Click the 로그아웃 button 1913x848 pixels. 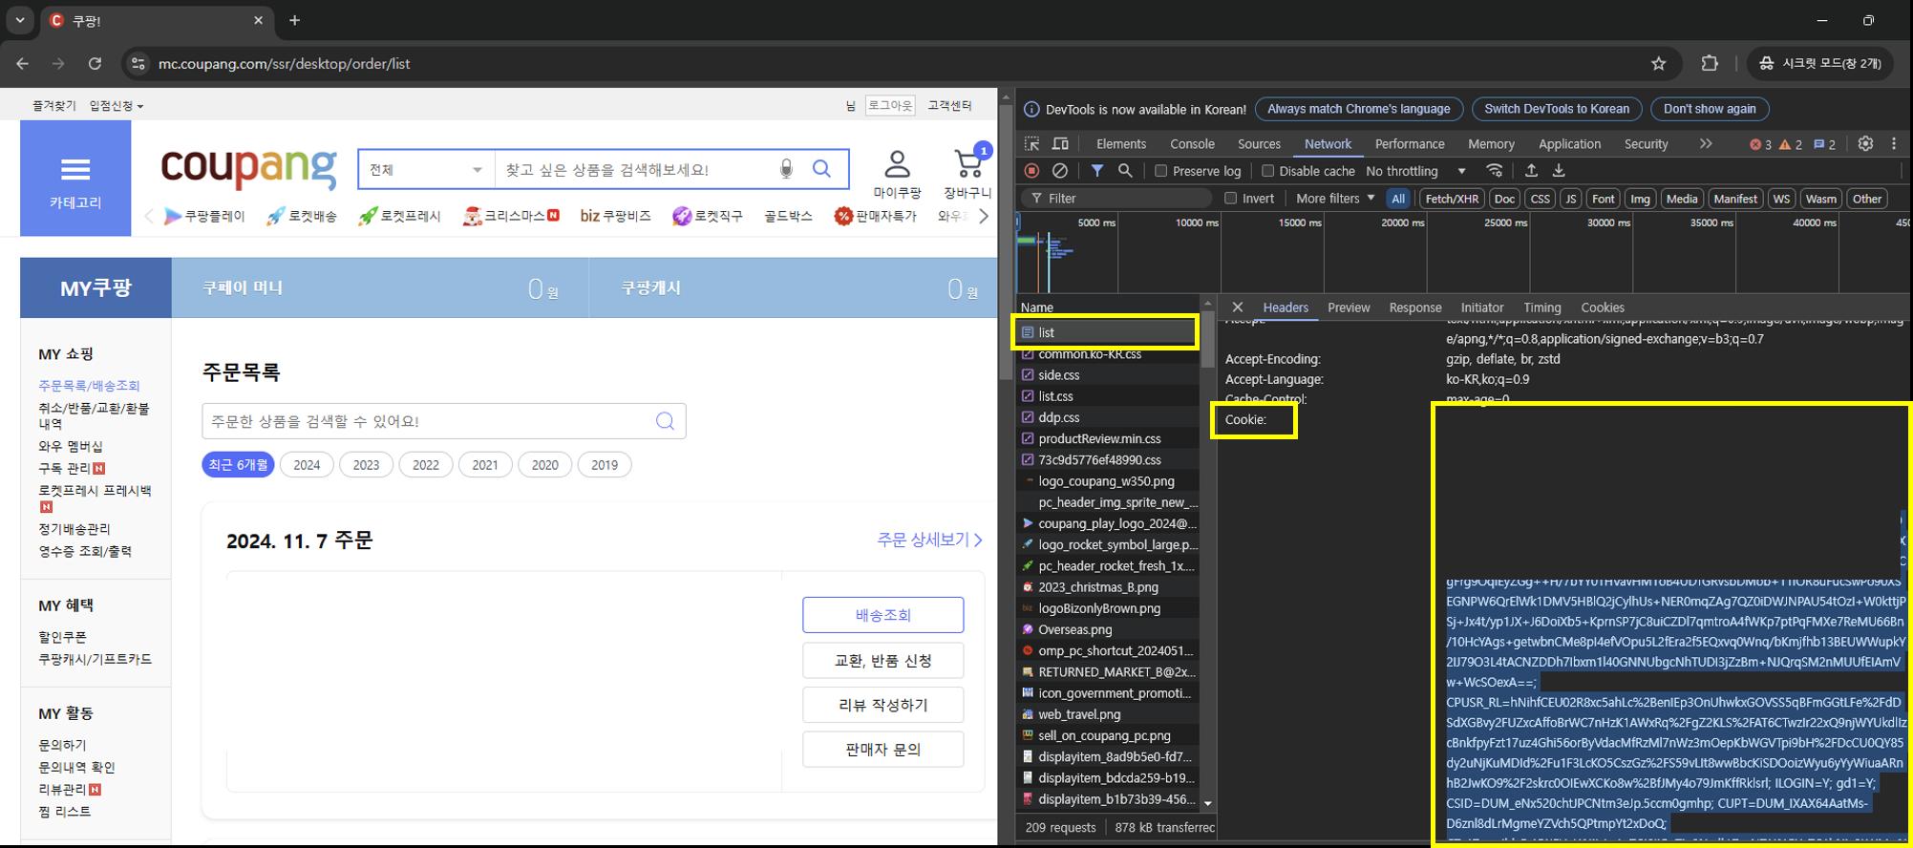coord(890,105)
